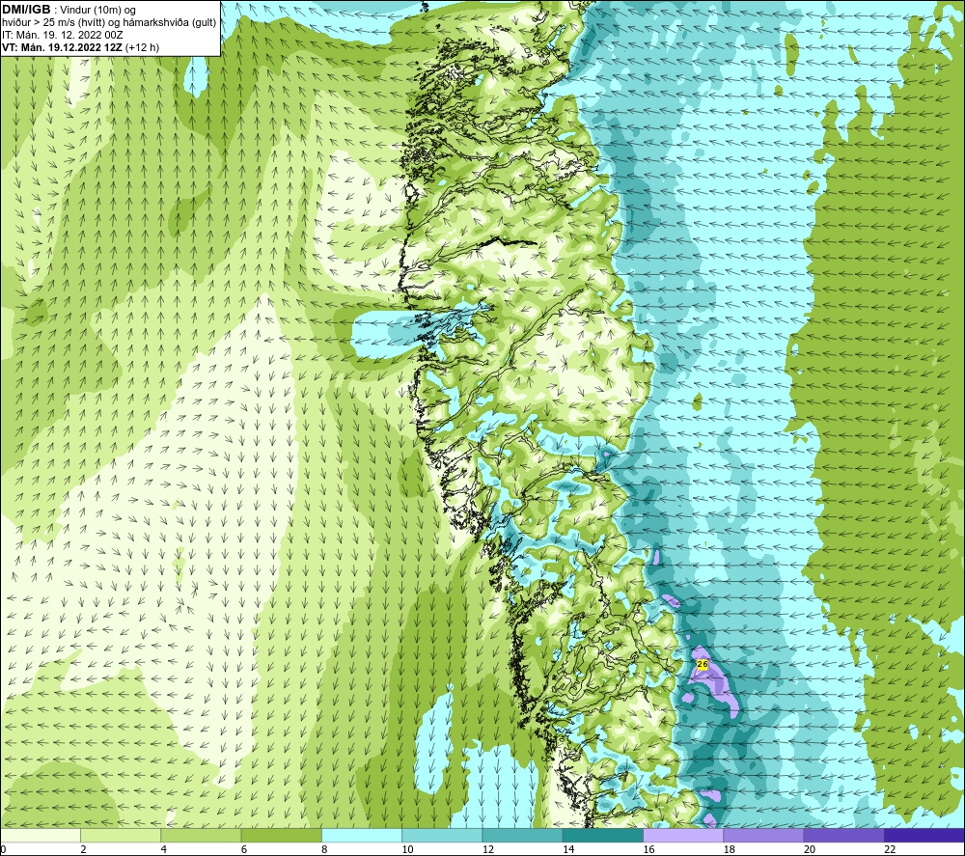Viewport: 965px width, 856px height.
Task: Click the '6' scale tick label
Action: 244,850
